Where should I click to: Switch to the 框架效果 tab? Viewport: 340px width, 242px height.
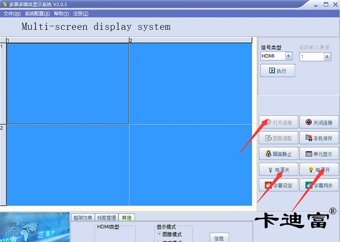click(x=83, y=217)
